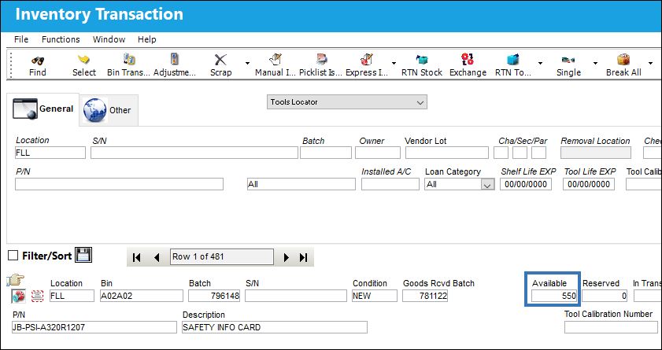Open the RTN To dropdown arrow
The height and width of the screenshot is (350, 662).
point(540,64)
